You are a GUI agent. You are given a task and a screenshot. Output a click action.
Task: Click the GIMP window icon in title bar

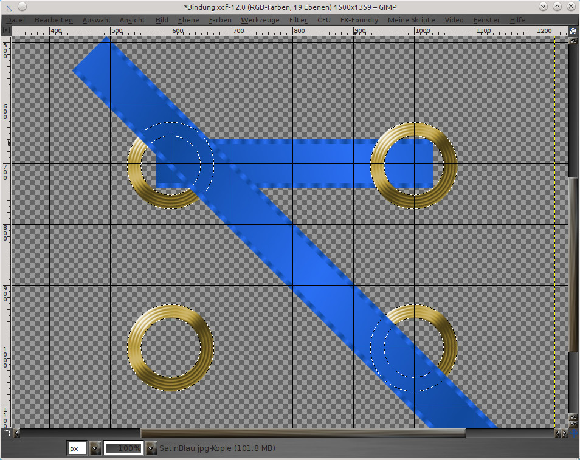[x=7, y=6]
